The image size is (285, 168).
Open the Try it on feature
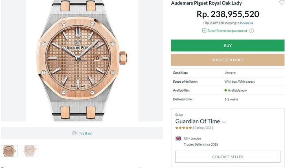click(x=85, y=133)
